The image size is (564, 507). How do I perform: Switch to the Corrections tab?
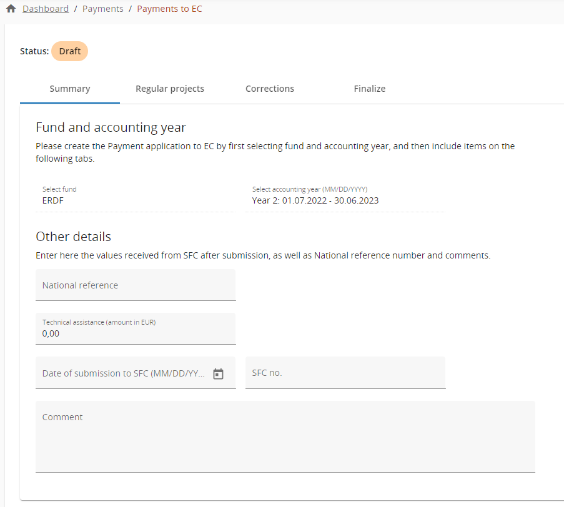(x=270, y=89)
